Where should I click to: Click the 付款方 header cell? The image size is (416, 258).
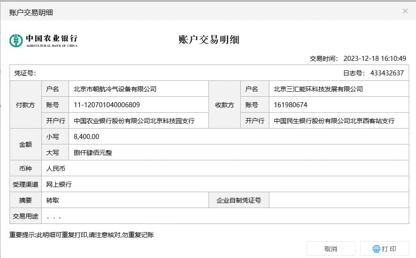(26, 104)
